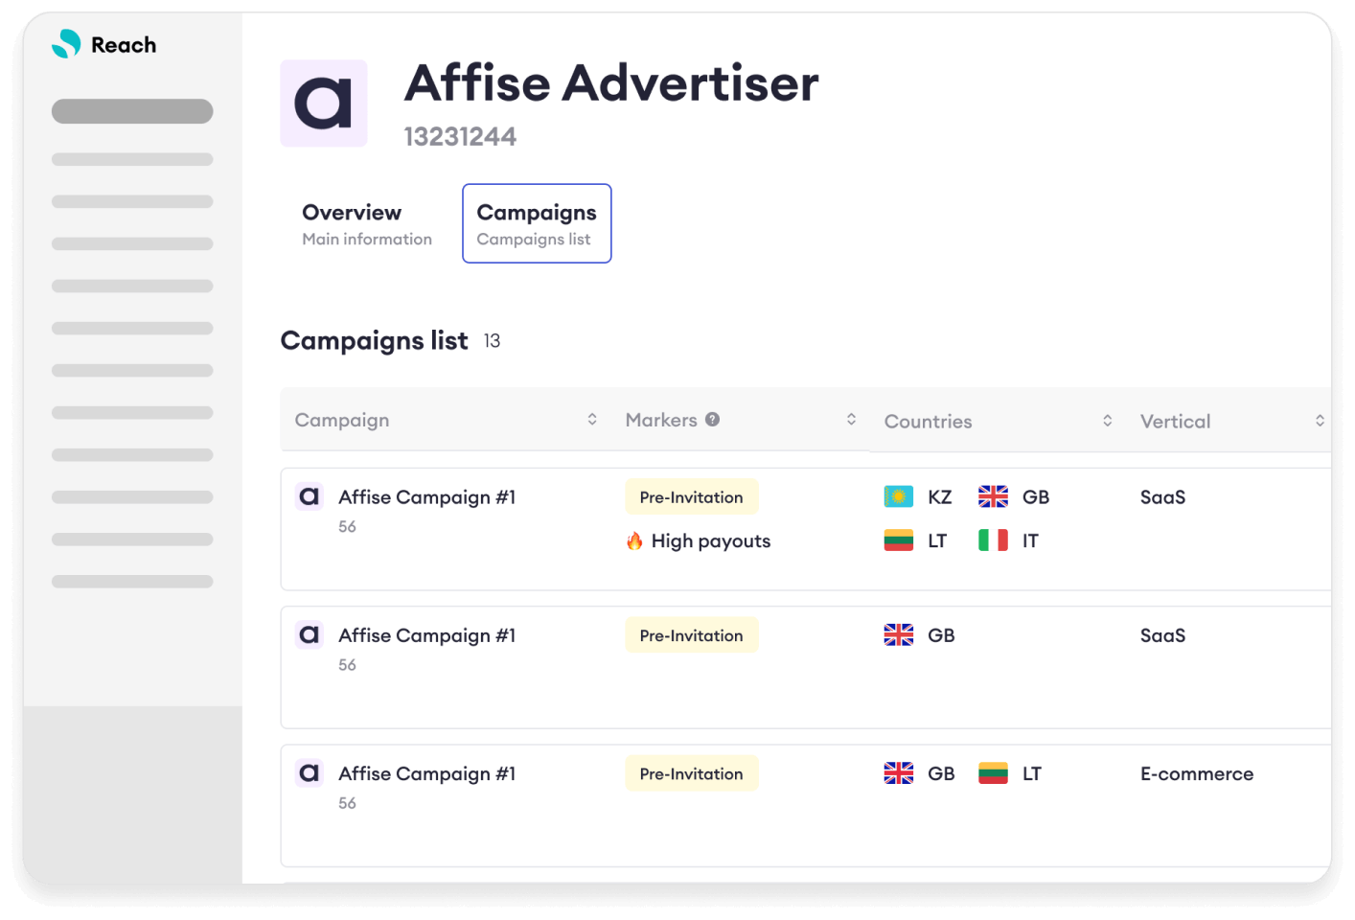Viewport: 1355px width, 920px height.
Task: Click the Reach logo icon
Action: [x=66, y=44]
